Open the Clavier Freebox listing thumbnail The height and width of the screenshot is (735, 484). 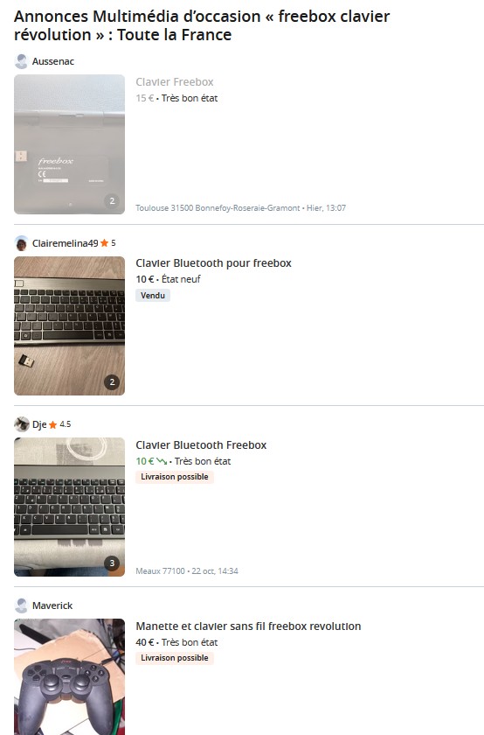point(69,144)
